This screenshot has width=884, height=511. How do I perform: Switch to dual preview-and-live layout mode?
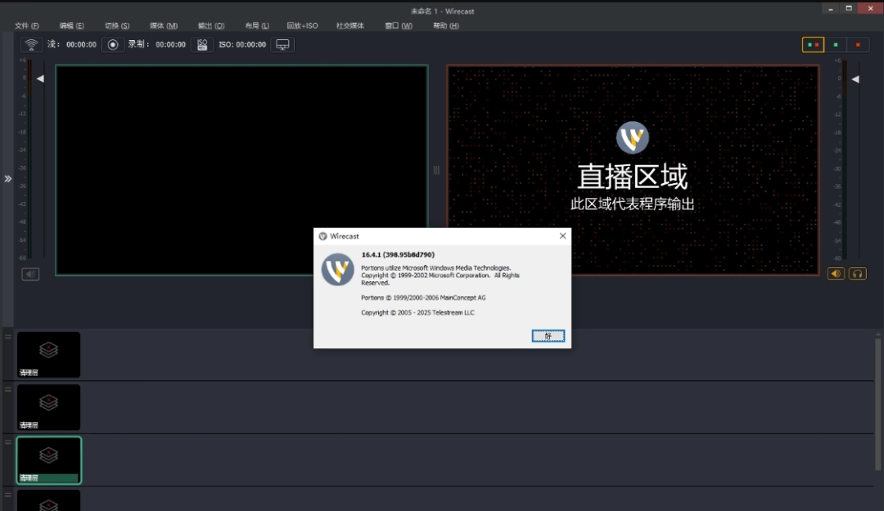pyautogui.click(x=812, y=44)
